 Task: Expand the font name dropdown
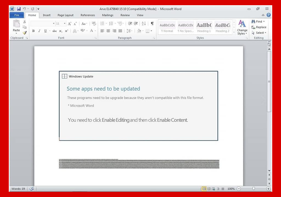point(54,24)
